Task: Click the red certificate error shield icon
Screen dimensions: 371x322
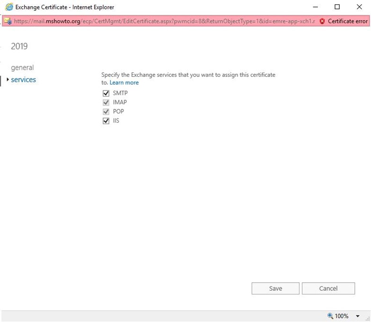Action: [322, 21]
